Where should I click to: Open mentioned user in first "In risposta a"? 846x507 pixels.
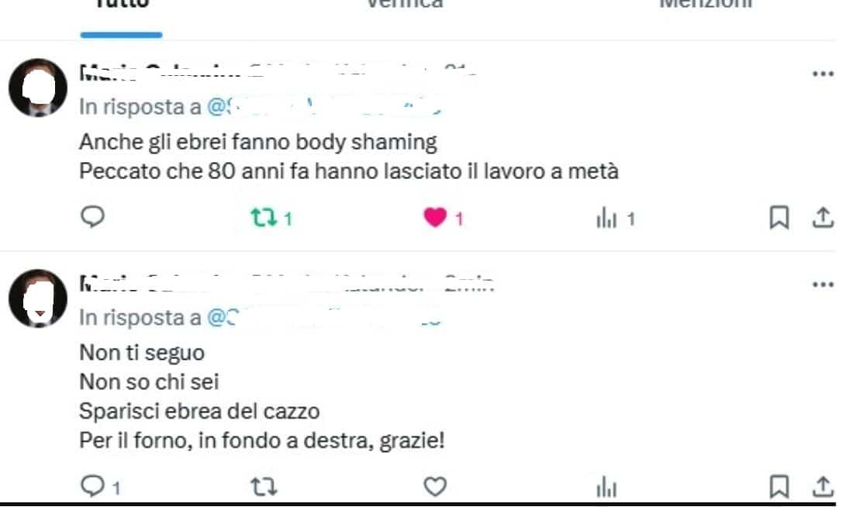click(x=323, y=107)
